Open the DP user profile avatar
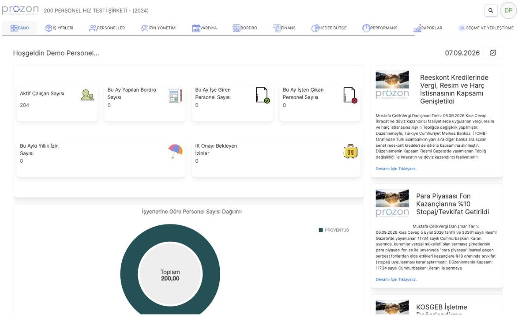518x317 pixels. 508,10
